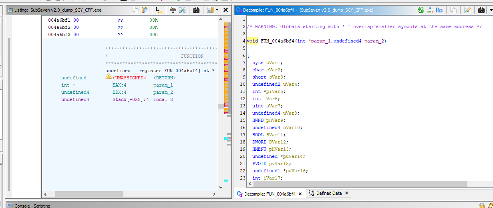Click the edit pencil icon in Decompile toolbar
493x208 pixels.
467,10
